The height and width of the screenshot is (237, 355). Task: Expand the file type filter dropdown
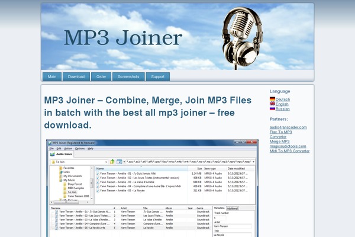(253, 162)
